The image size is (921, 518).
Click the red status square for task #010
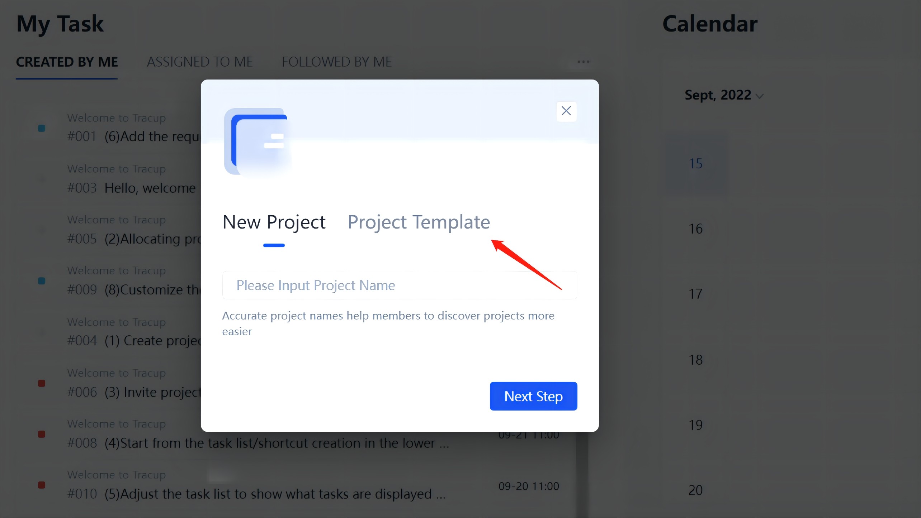(x=42, y=485)
